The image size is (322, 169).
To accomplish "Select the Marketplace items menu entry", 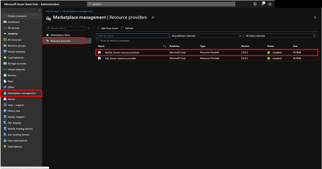I will click(x=60, y=35).
